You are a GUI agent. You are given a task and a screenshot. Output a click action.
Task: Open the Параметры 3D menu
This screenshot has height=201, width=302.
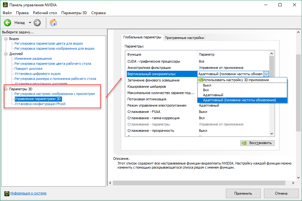[74, 13]
